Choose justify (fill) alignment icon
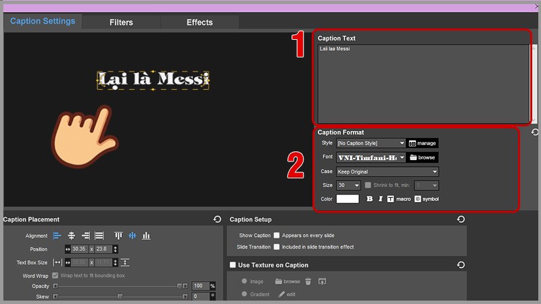 99,236
